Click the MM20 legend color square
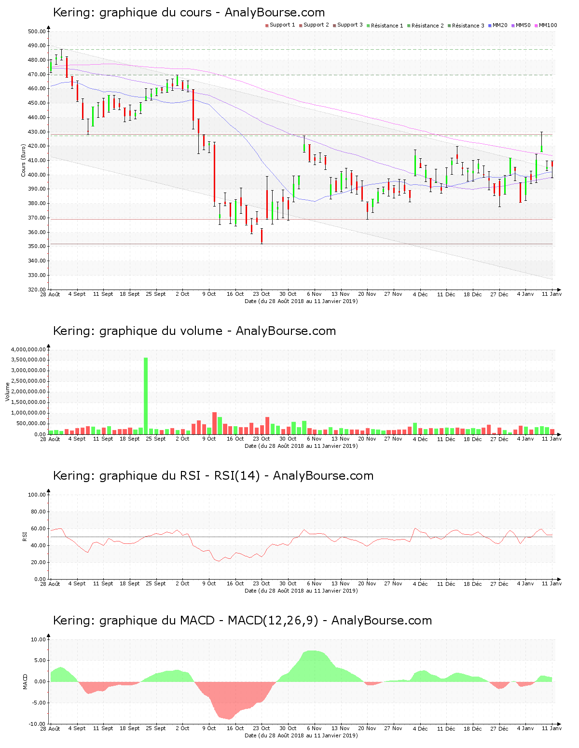Viewport: 579px width, 748px height. click(490, 25)
